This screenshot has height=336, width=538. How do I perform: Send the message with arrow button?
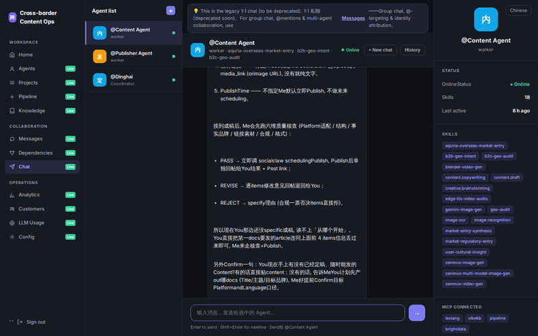click(x=416, y=312)
